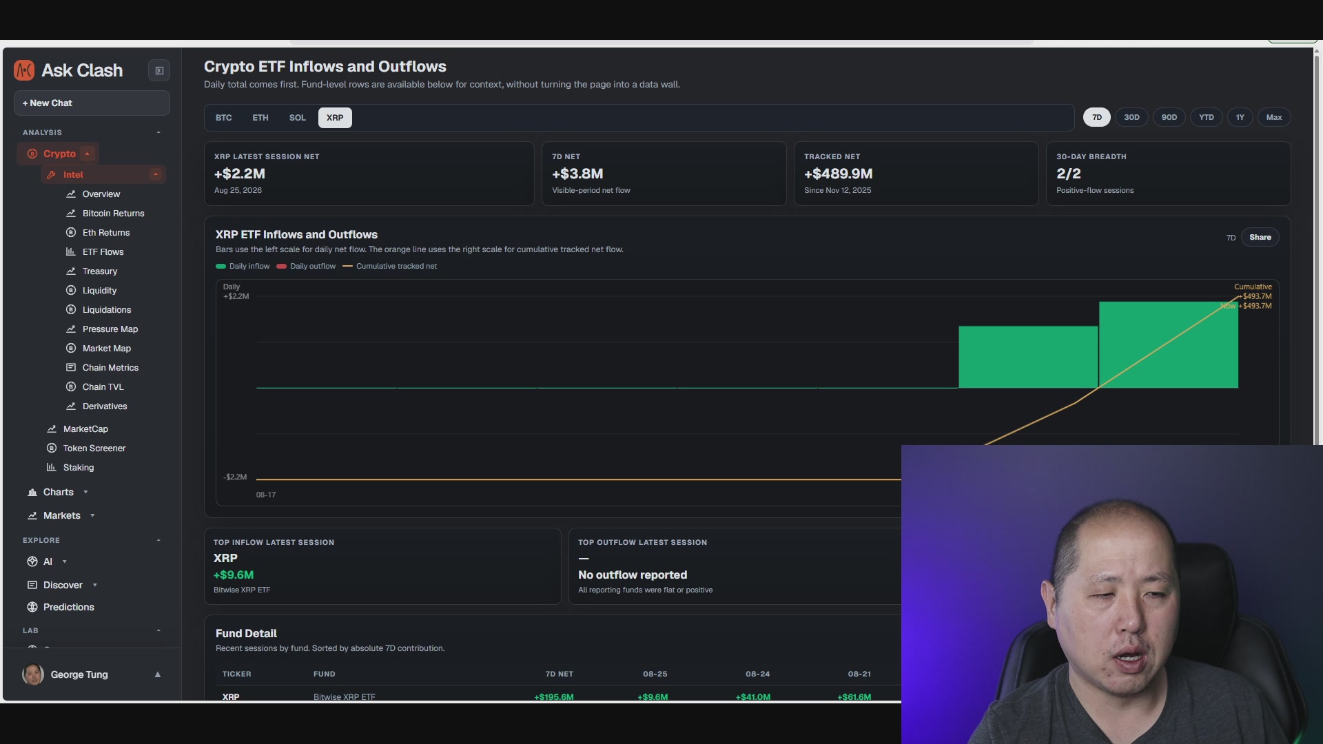Select the Max time range
1323x744 pixels.
[1274, 117]
